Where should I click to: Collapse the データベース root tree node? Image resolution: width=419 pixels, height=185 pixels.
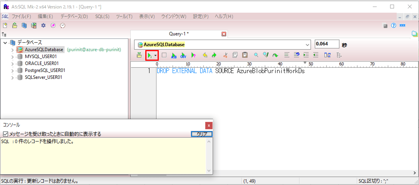click(5, 43)
